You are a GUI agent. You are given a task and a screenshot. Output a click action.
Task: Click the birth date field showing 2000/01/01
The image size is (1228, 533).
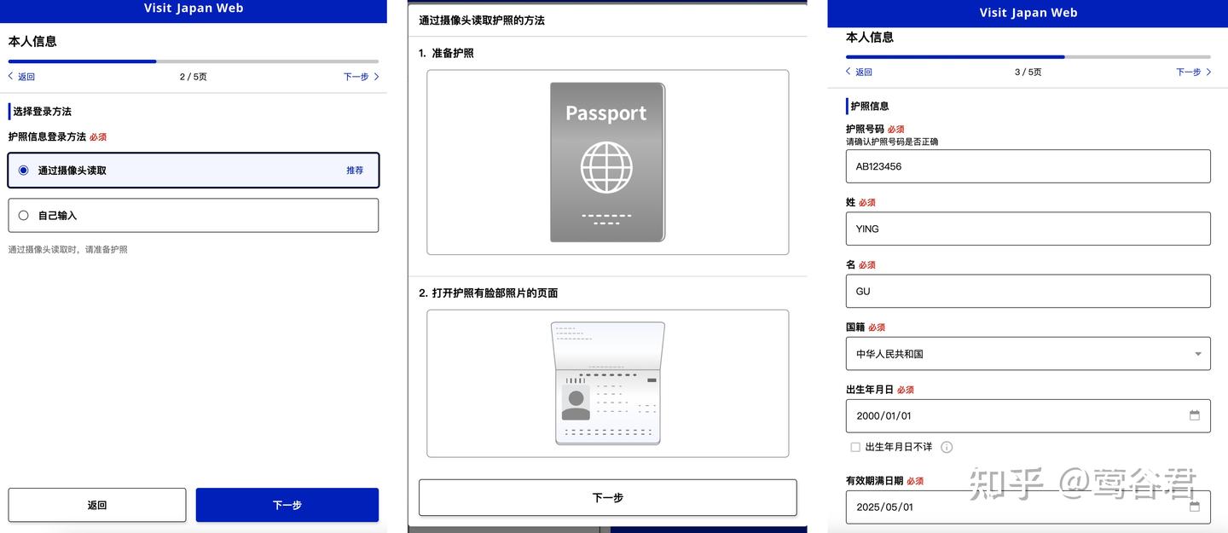coord(981,415)
